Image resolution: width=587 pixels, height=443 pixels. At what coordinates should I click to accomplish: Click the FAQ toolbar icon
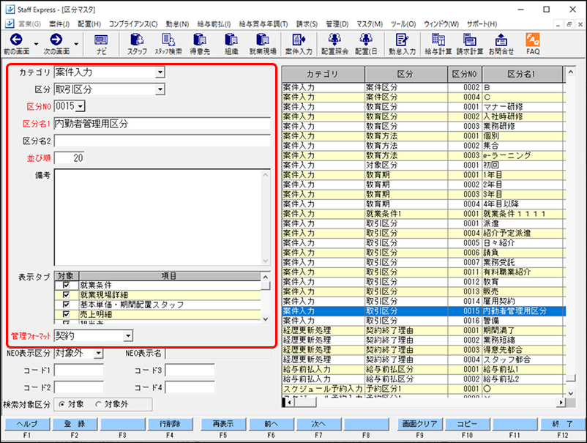coord(533,44)
